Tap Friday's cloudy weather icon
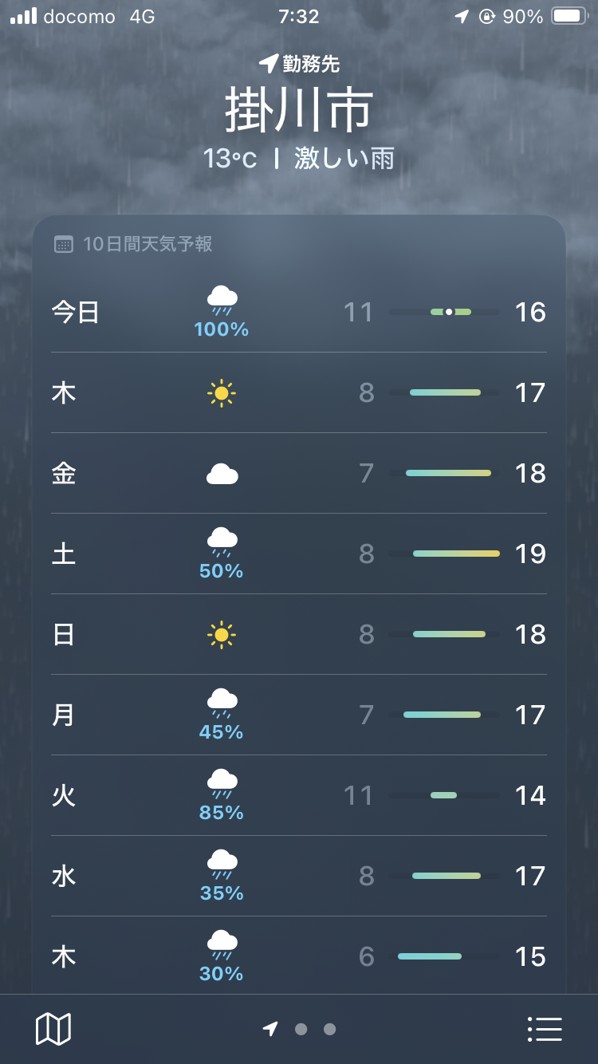The width and height of the screenshot is (598, 1064). click(222, 475)
